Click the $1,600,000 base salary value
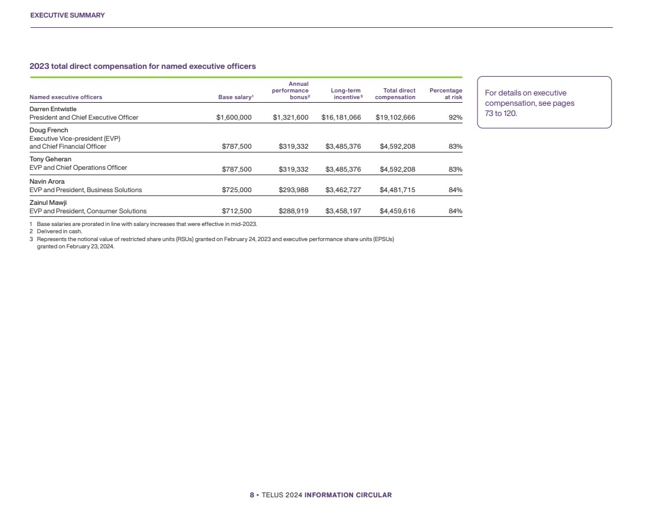The height and width of the screenshot is (513, 657). (x=233, y=118)
